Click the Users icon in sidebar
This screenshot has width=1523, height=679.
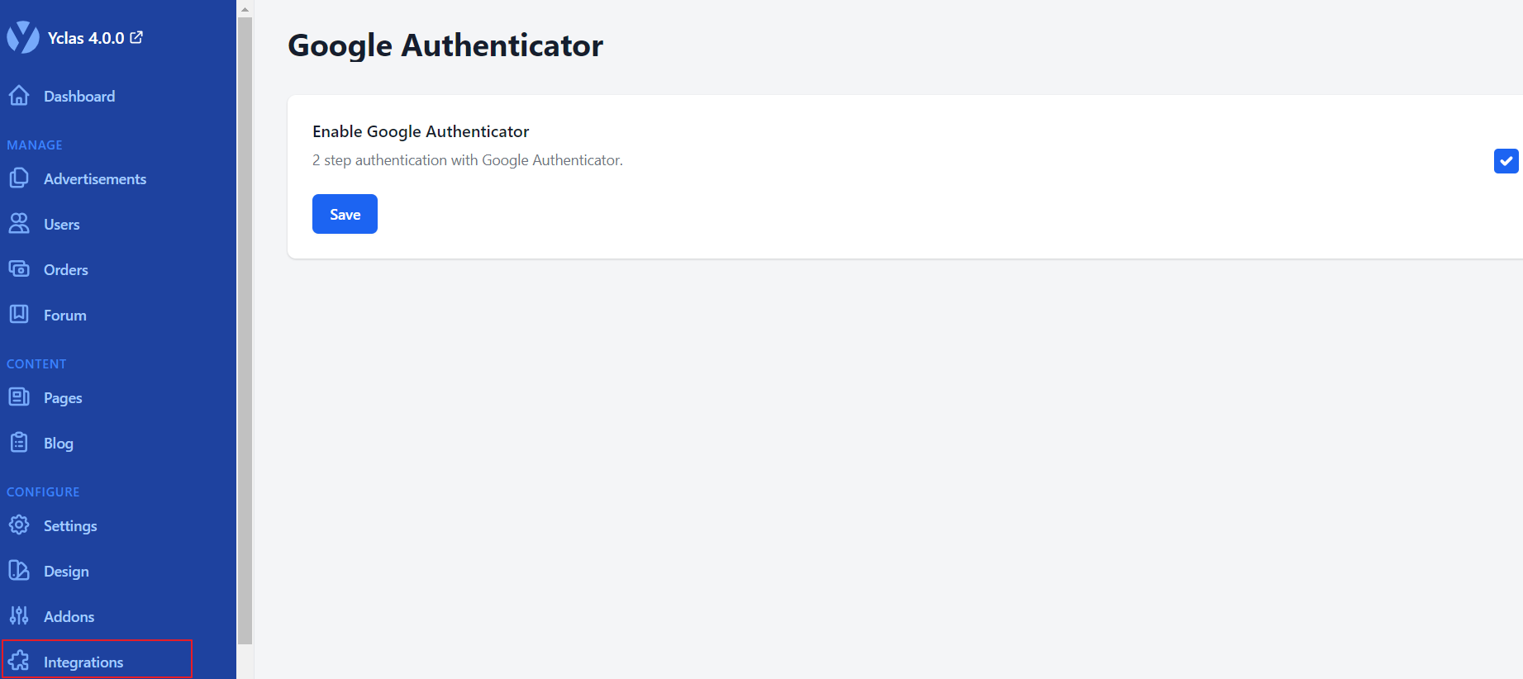click(x=19, y=224)
